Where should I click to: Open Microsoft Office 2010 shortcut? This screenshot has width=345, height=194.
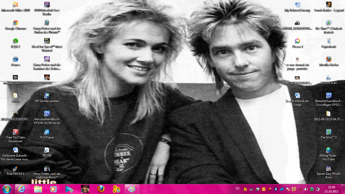coord(15,5)
